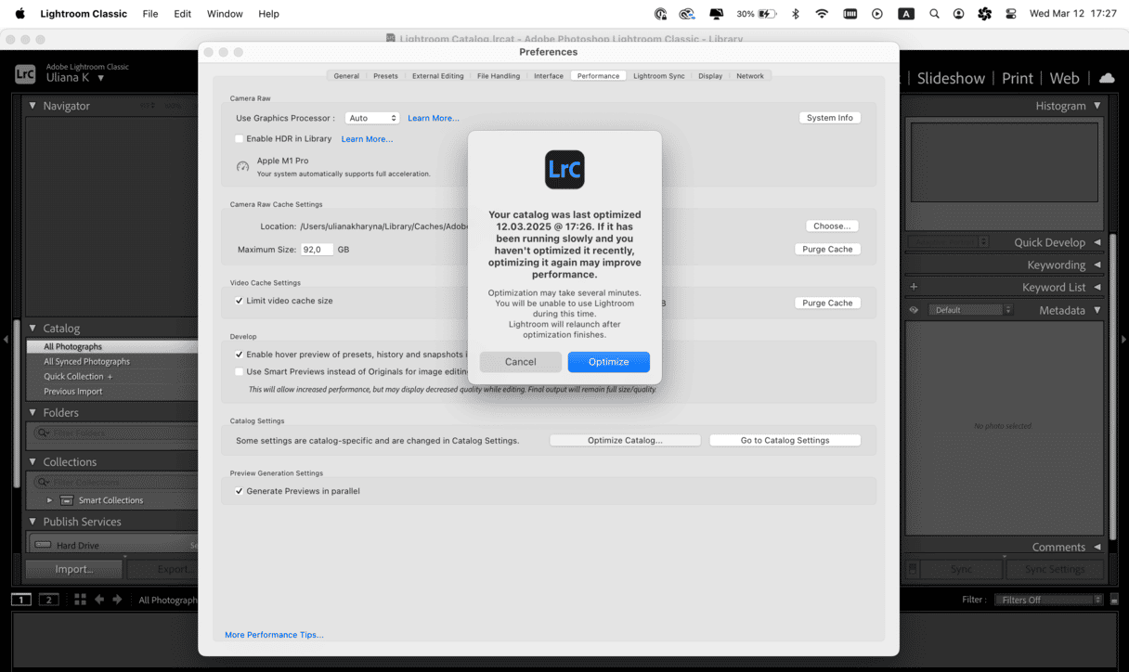The image size is (1129, 672).
Task: Toggle hover preview of presets checkbox
Action: (x=239, y=355)
